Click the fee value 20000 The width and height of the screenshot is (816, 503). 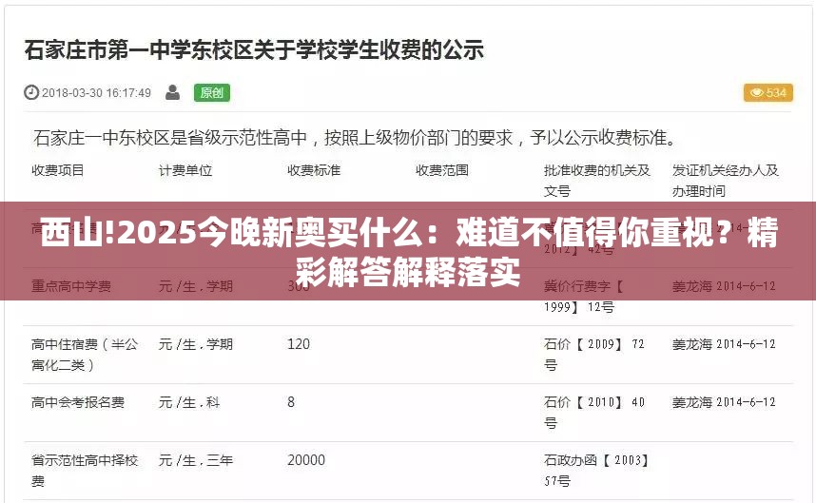[306, 460]
